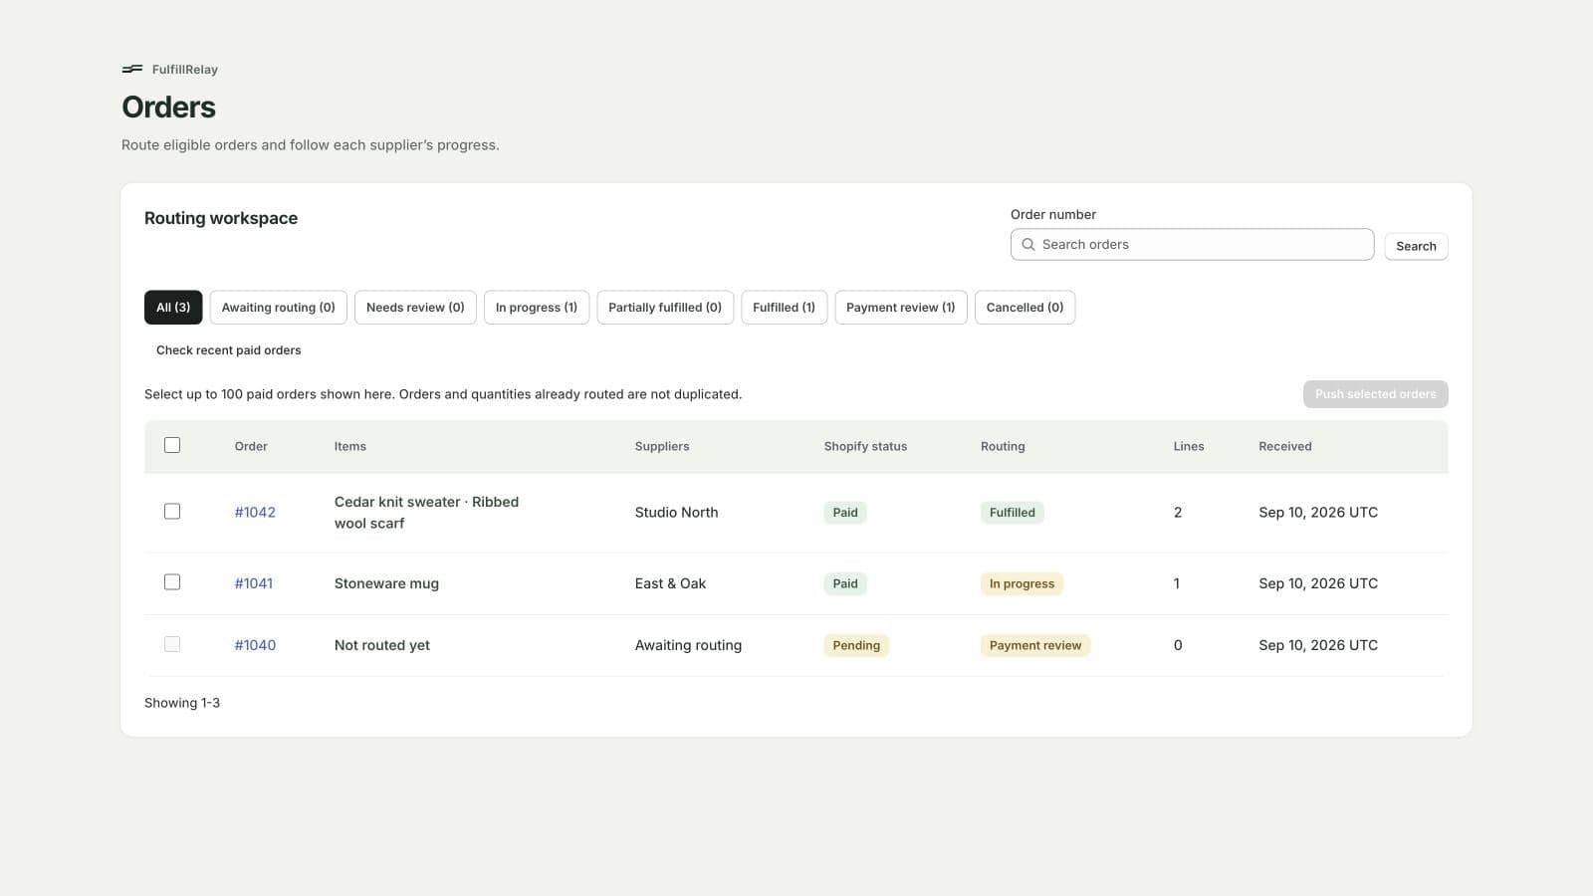Image resolution: width=1593 pixels, height=896 pixels.
Task: Show Needs review (0) orders
Action: [415, 308]
